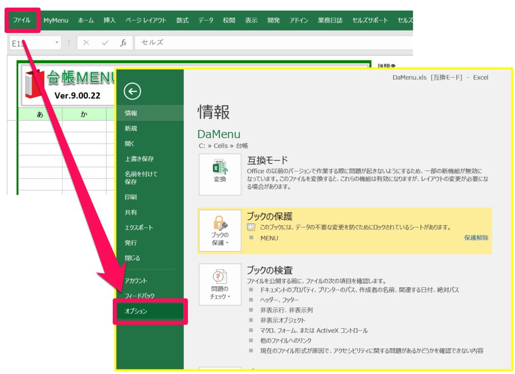Select the 業務日誌 ribbon tab
The width and height of the screenshot is (515, 374).
(330, 20)
